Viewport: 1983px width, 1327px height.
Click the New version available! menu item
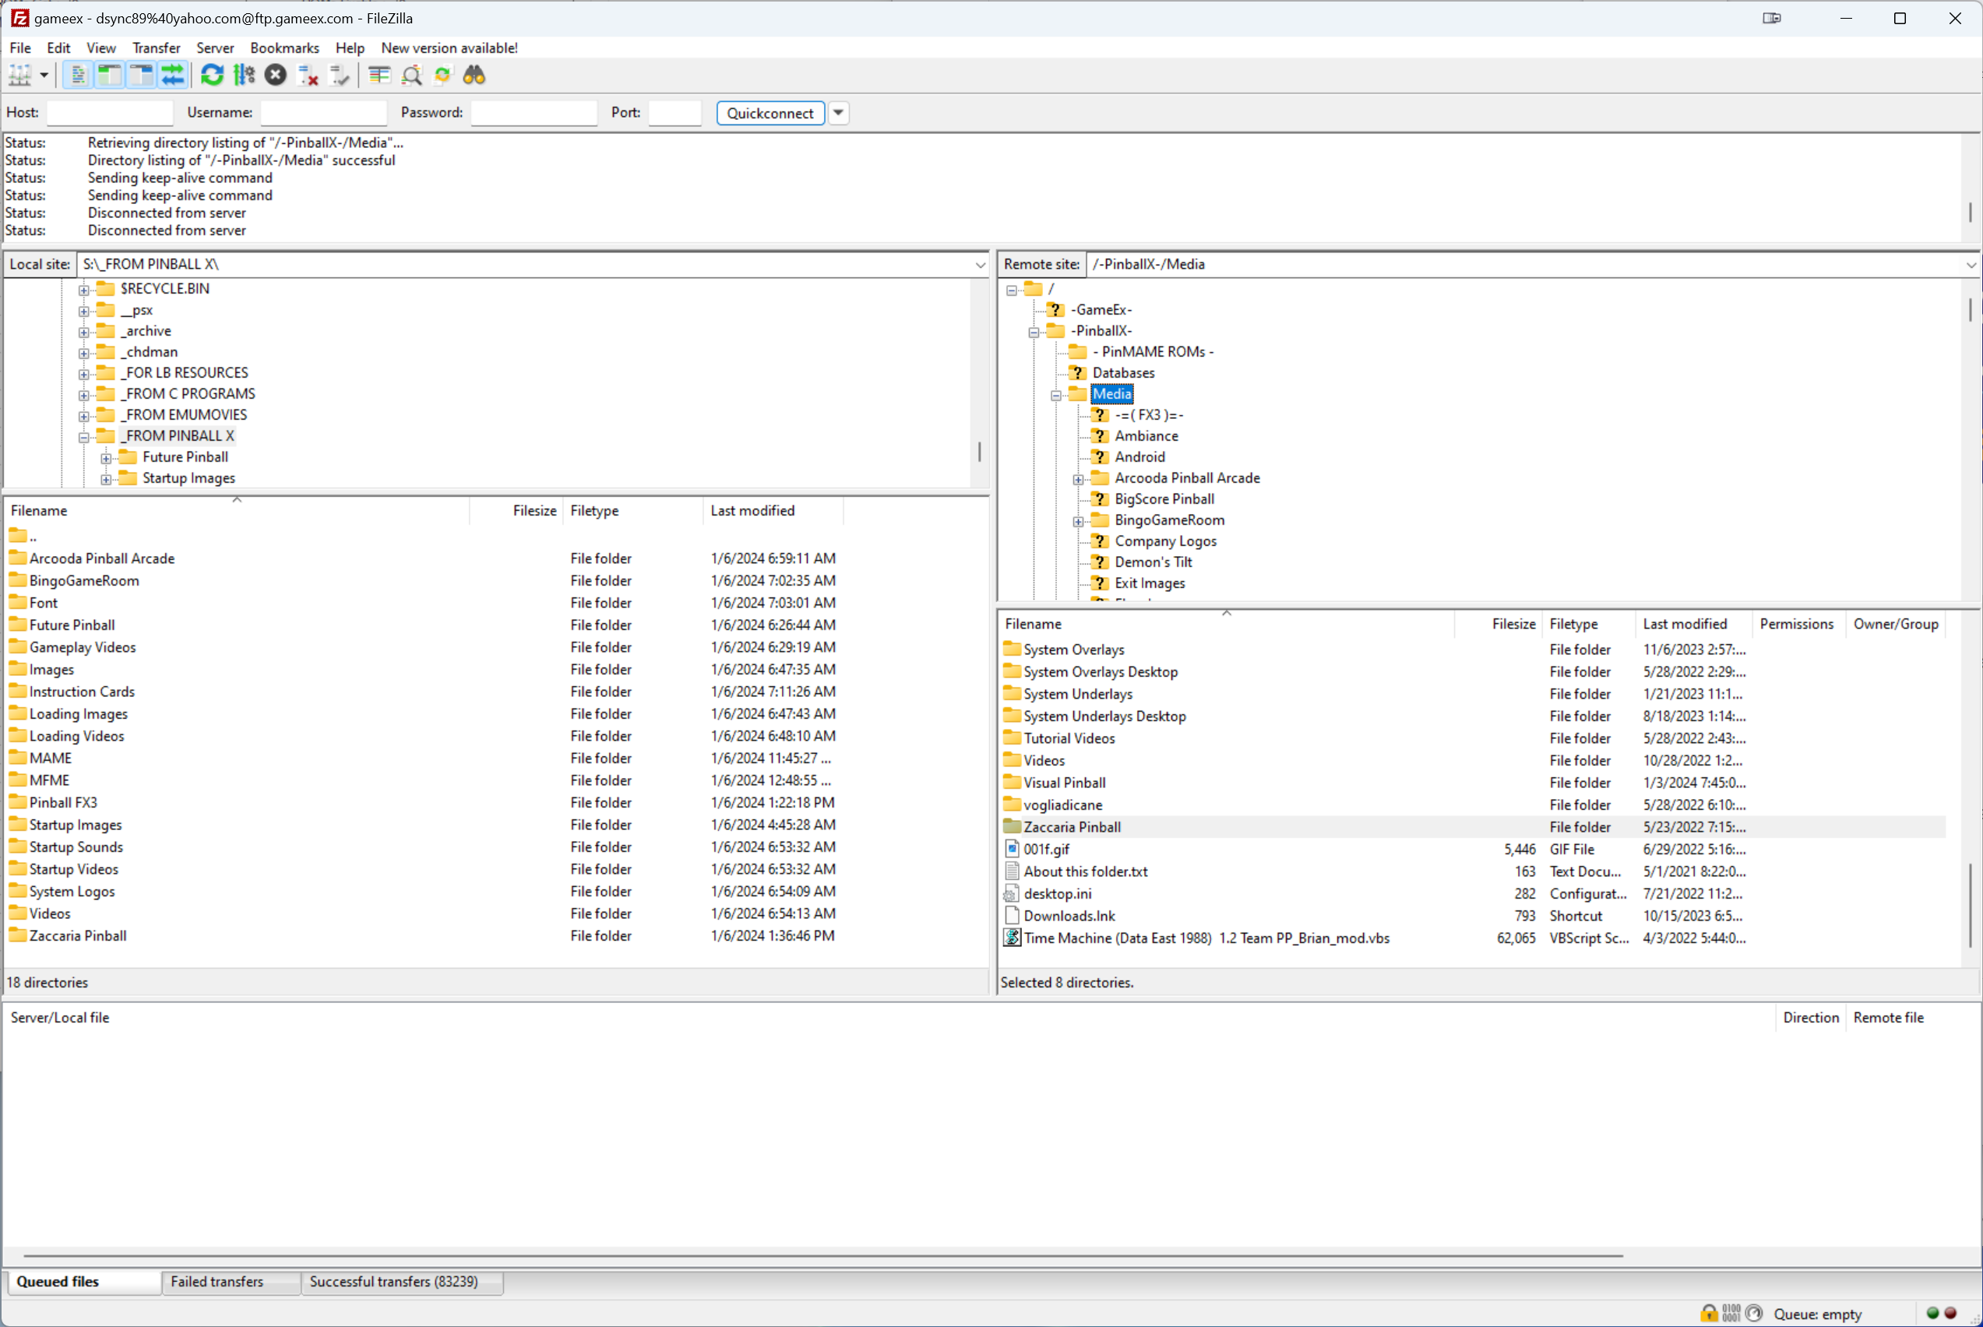[x=449, y=48]
